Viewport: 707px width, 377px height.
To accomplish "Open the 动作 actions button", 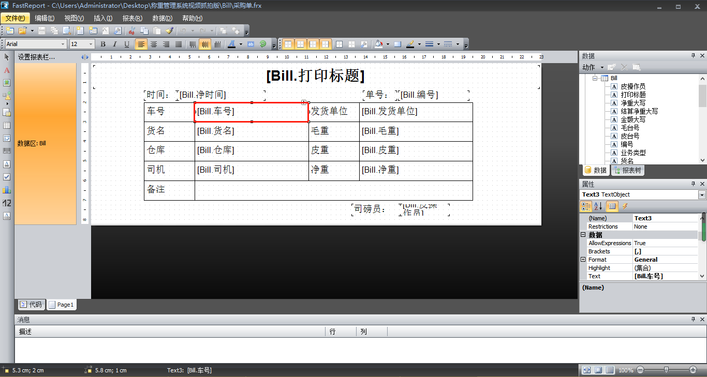I will pyautogui.click(x=593, y=67).
